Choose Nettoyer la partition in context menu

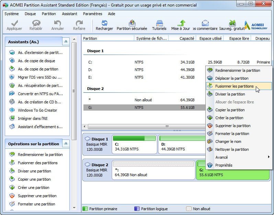(239, 149)
